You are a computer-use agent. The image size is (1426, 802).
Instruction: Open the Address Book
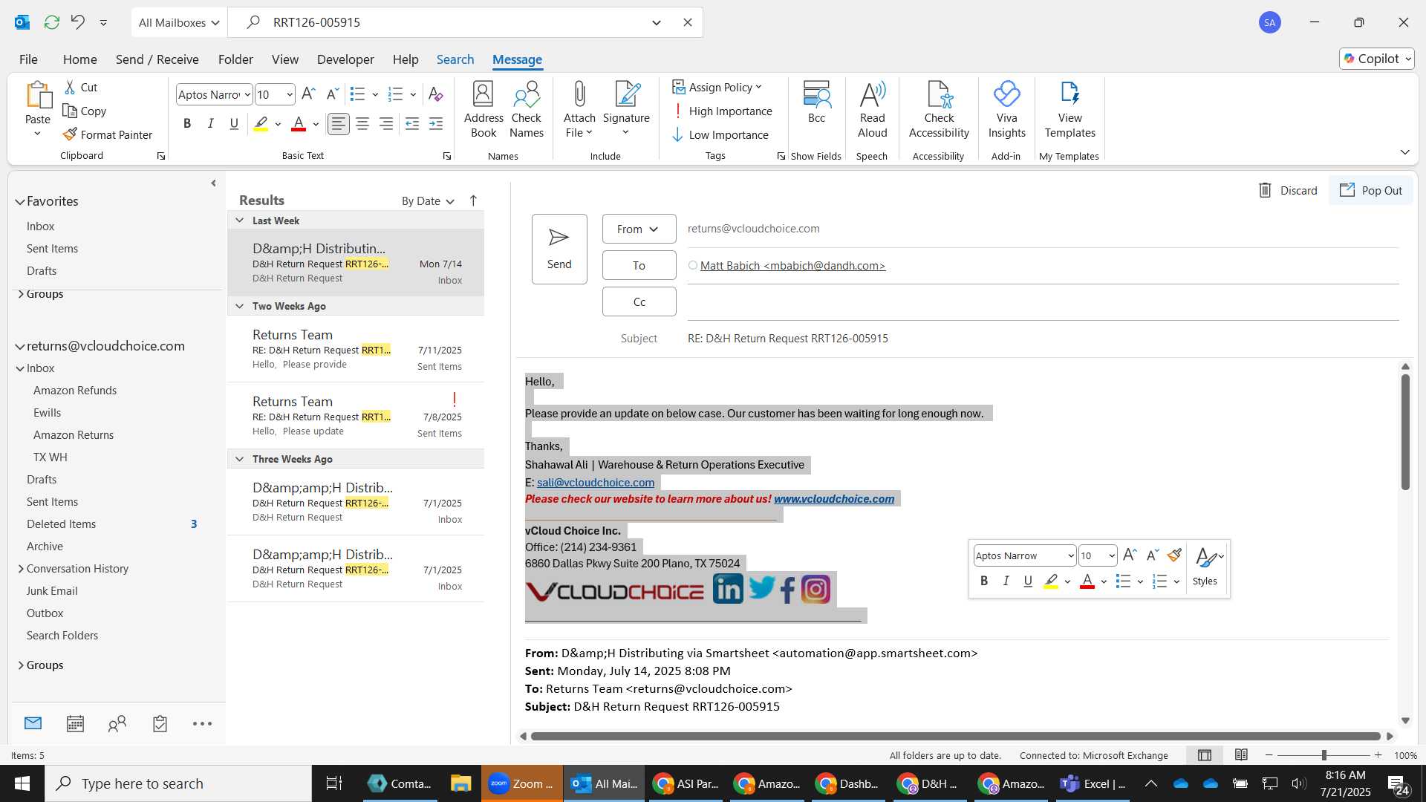[484, 110]
